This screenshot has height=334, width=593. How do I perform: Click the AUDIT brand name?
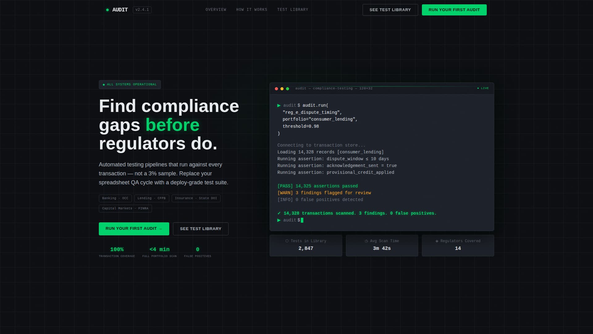tap(120, 10)
